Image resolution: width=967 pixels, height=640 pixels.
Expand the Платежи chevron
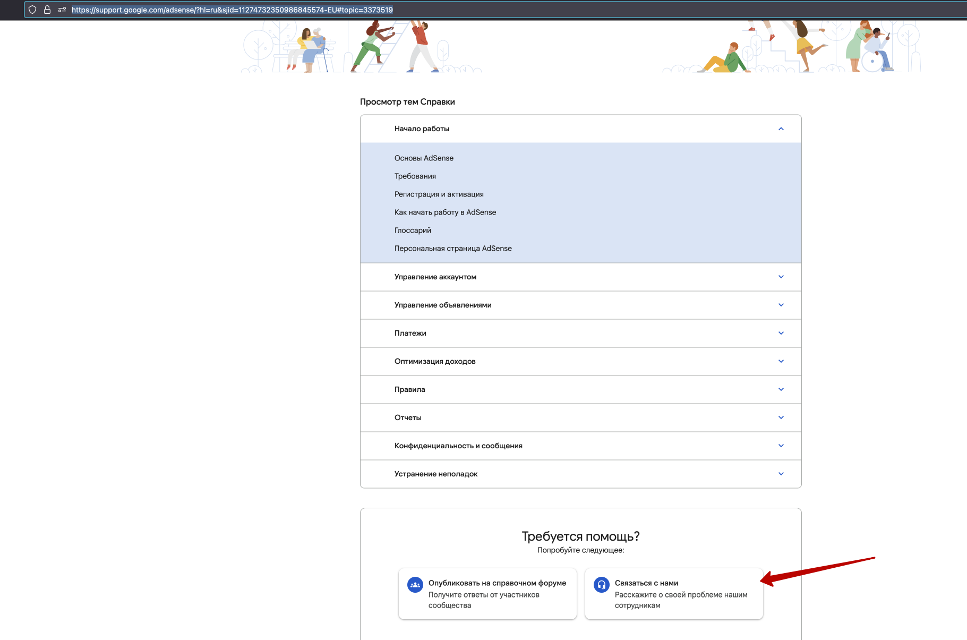pos(781,333)
